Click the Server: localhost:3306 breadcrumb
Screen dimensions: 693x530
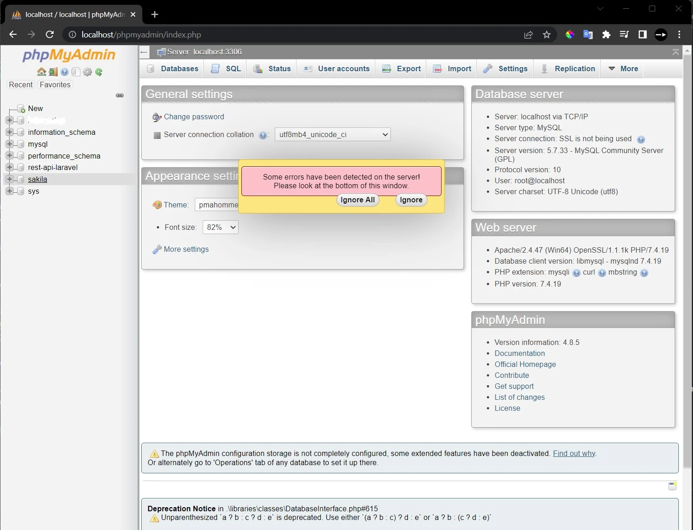coord(204,52)
